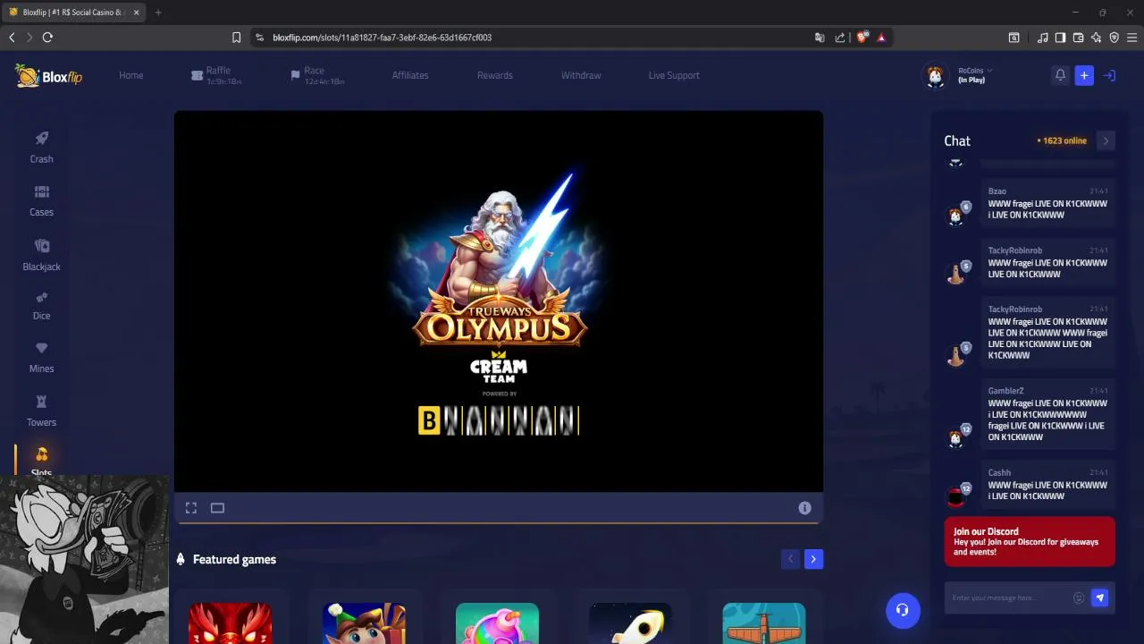This screenshot has height=644, width=1144.
Task: Reload the page in browser
Action: 47,38
